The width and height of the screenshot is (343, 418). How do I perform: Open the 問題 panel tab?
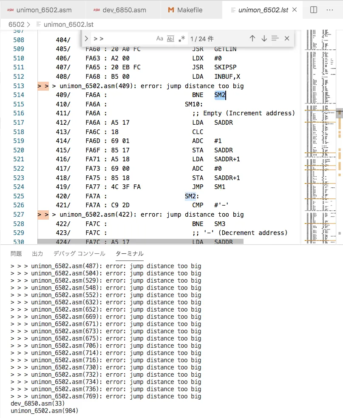click(16, 254)
